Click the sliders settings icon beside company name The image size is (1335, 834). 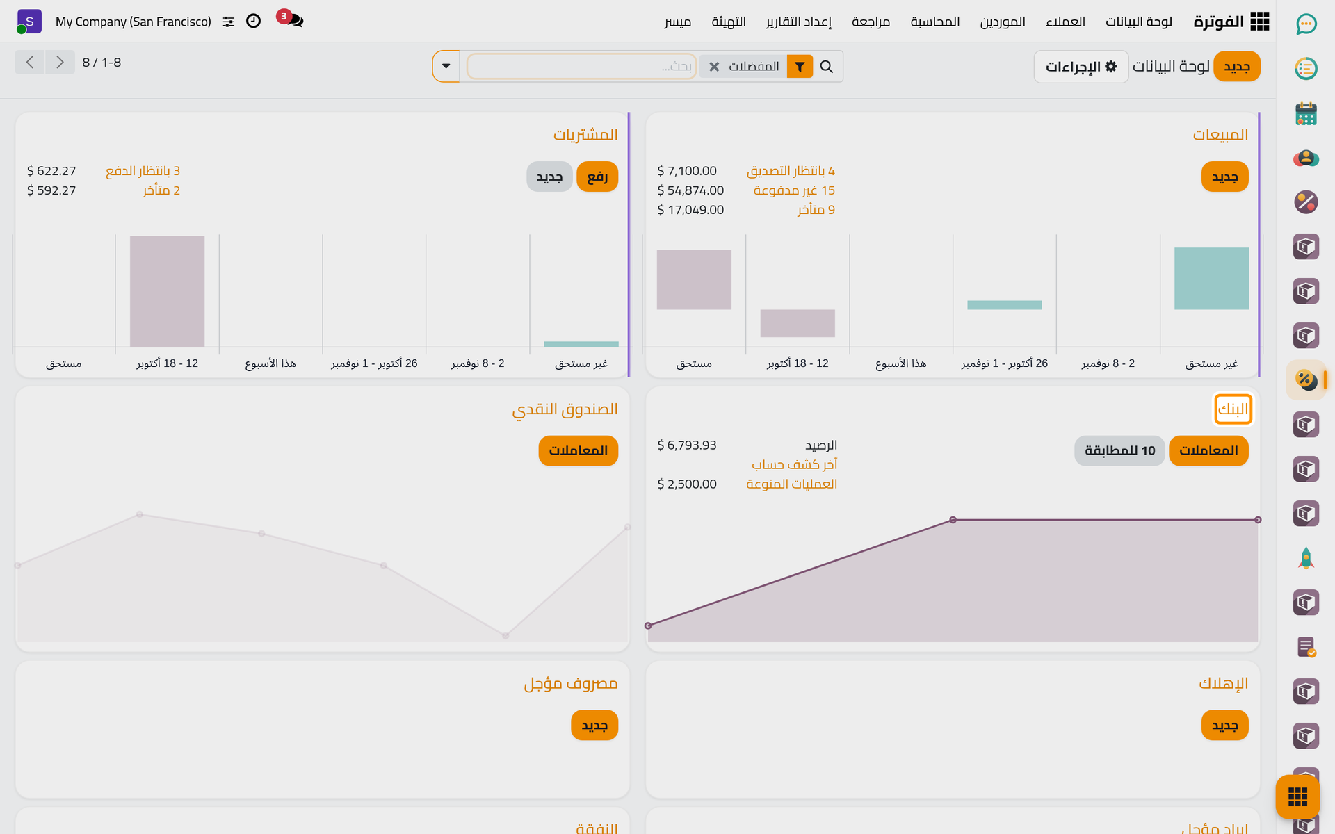(x=228, y=22)
